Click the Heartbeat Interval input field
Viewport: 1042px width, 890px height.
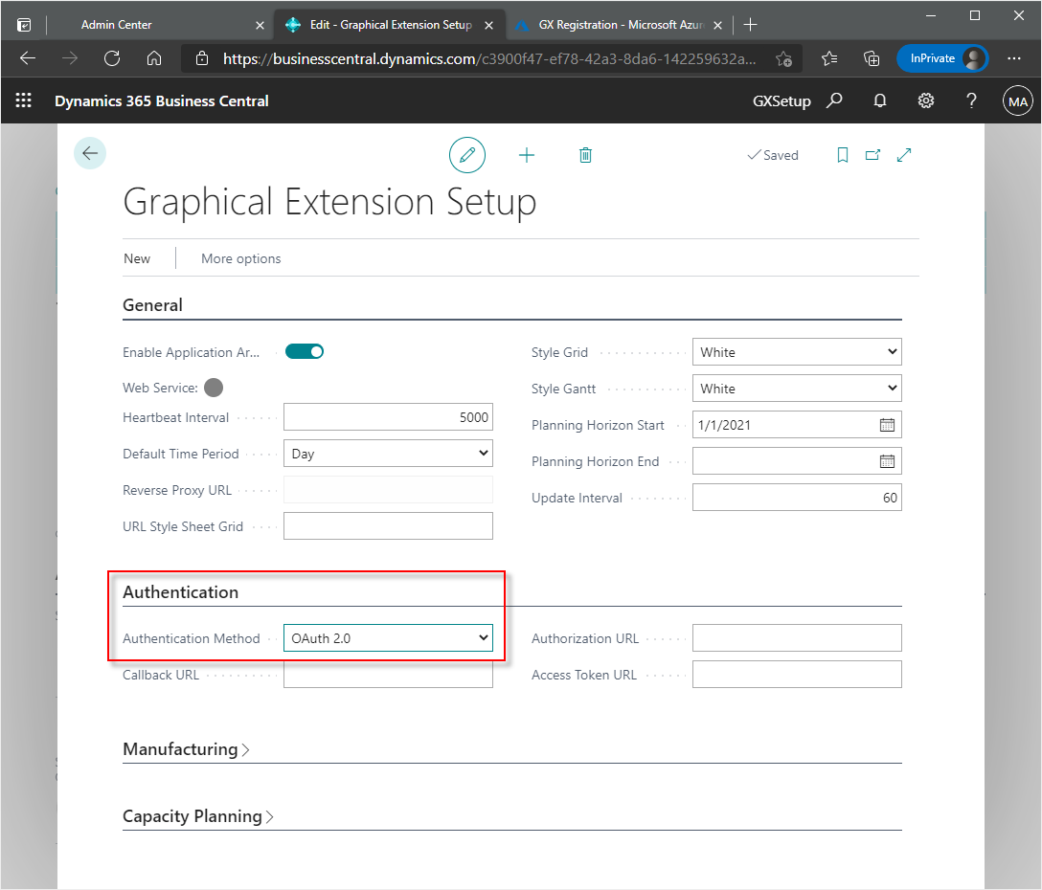pos(388,417)
